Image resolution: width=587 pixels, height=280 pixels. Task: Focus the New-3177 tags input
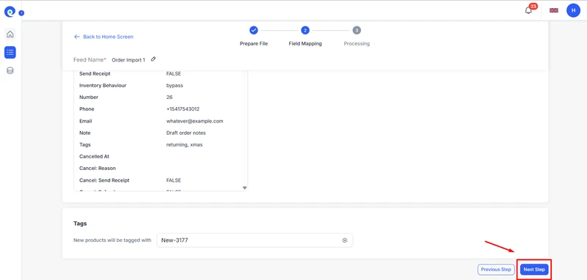pyautogui.click(x=255, y=240)
